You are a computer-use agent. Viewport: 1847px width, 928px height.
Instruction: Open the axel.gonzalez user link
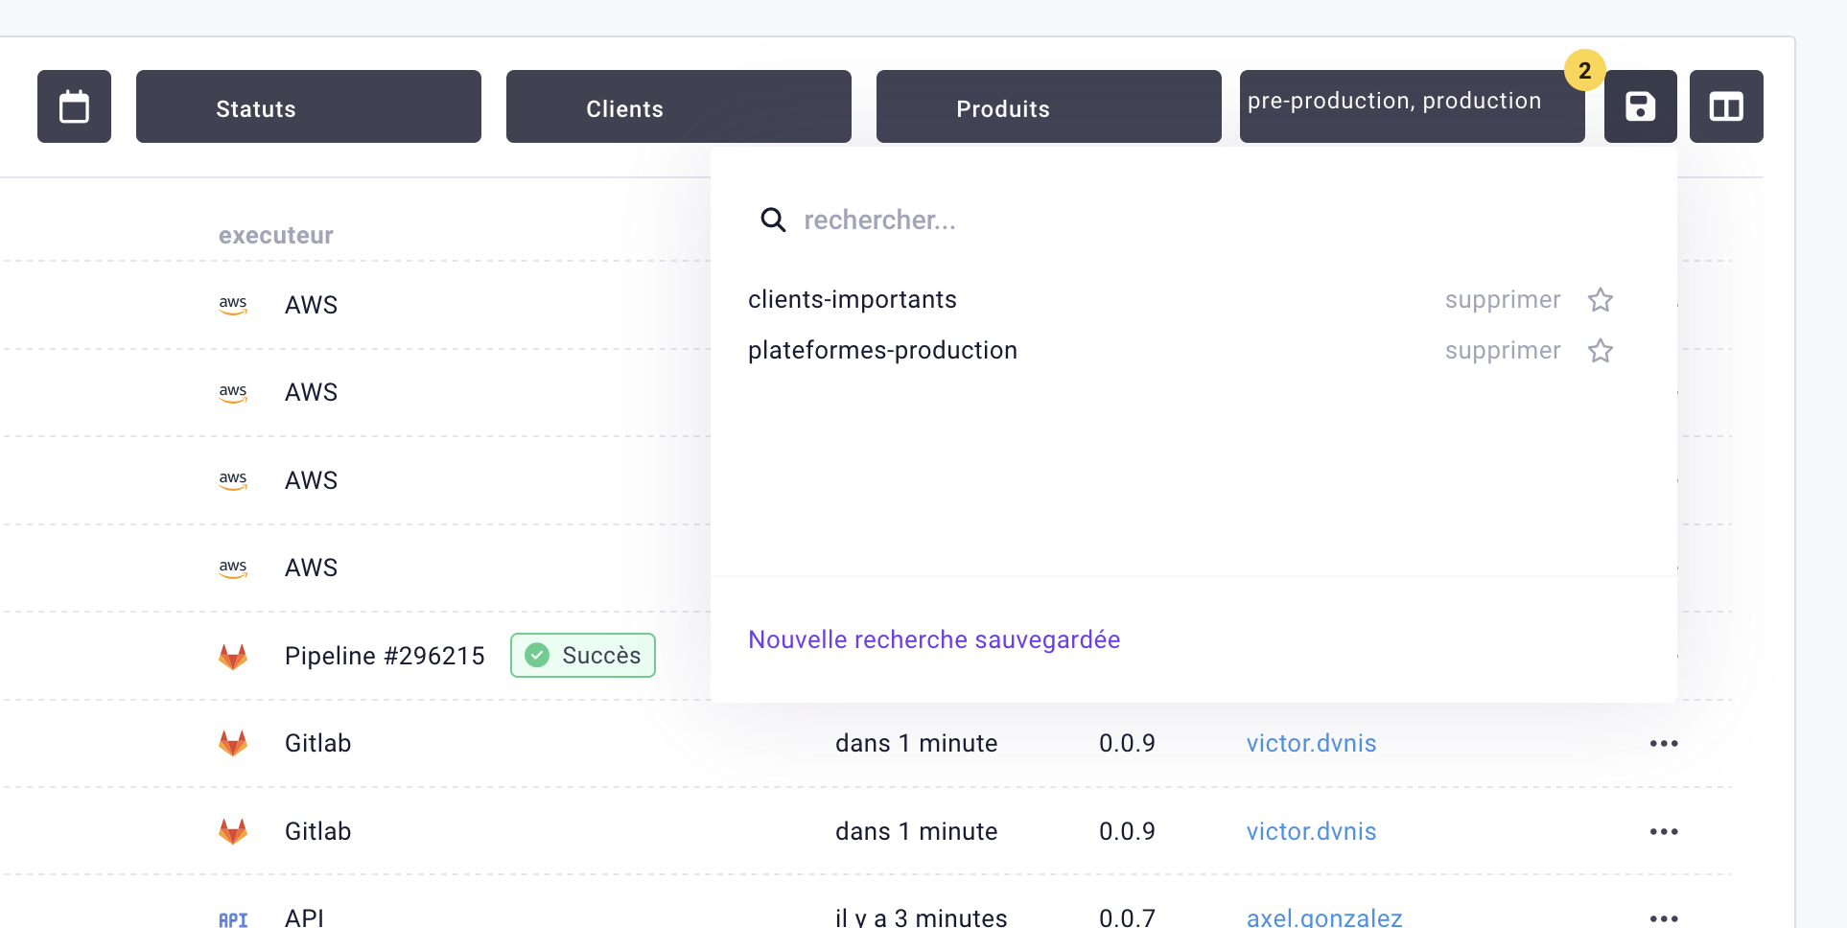pyautogui.click(x=1324, y=917)
